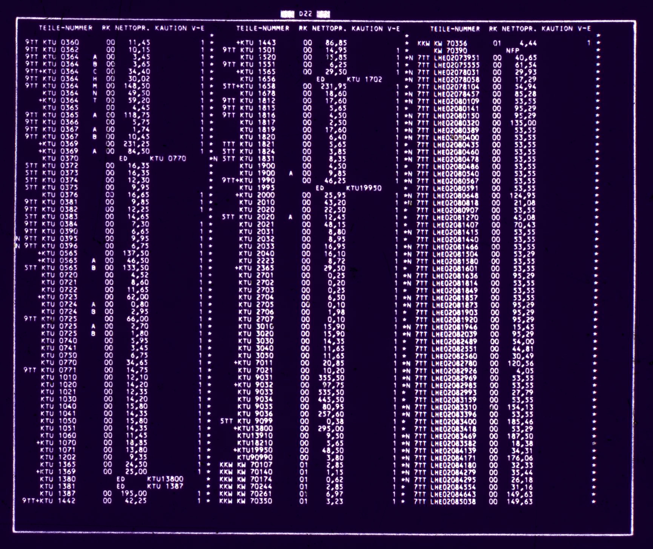Screen dimensions: 653x549
Task: Select the price 185,46
Action: 520,422
